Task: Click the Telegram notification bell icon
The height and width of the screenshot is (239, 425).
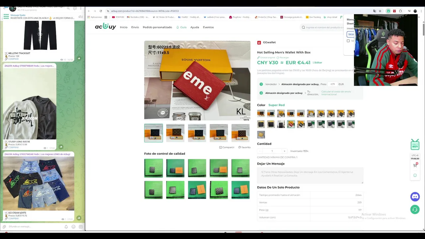Action: (66, 227)
